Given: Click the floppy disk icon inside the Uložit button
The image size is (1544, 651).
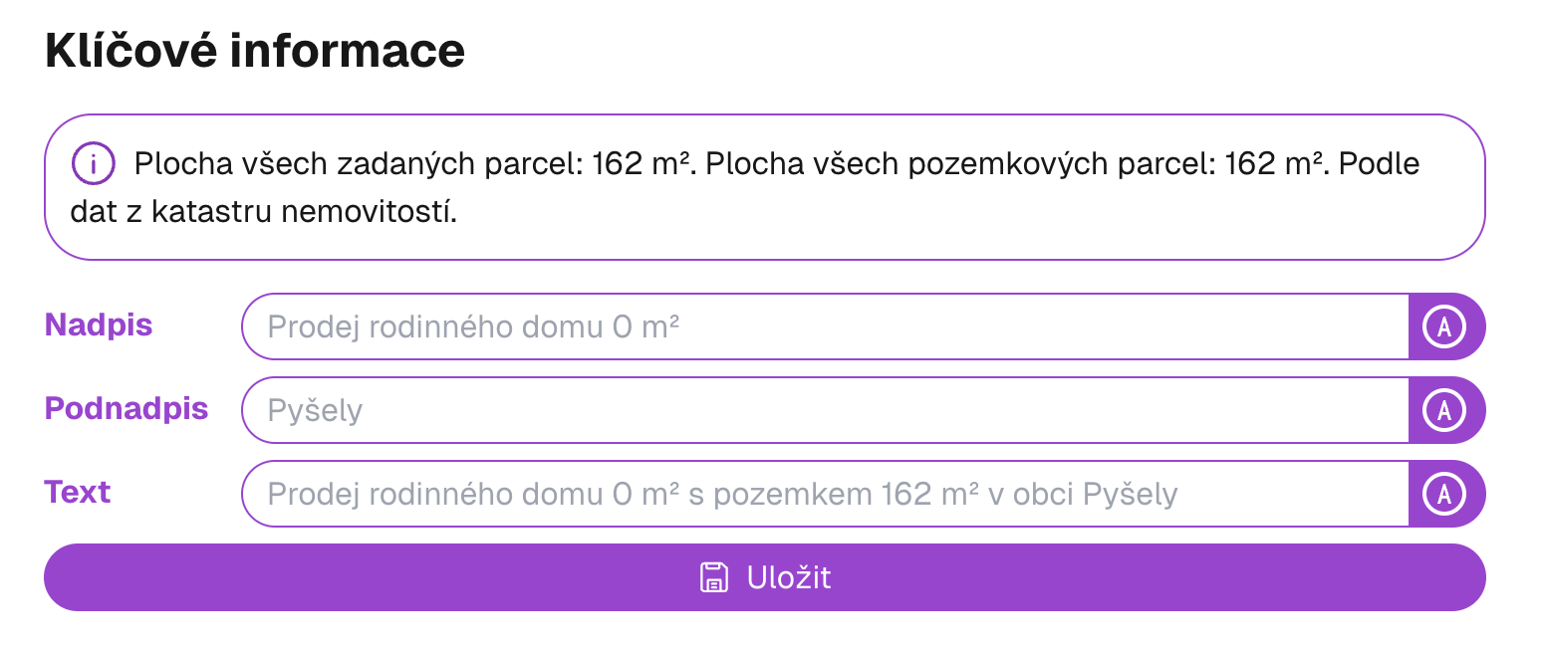Looking at the screenshot, I should tap(714, 577).
